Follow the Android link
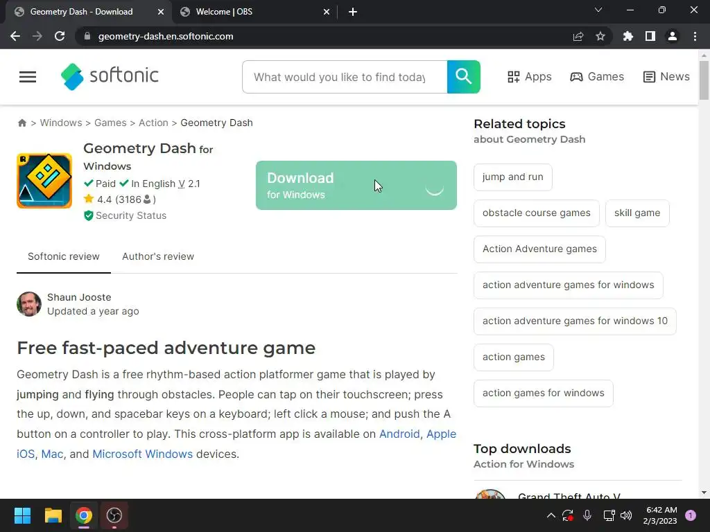The image size is (710, 532). [399, 434]
